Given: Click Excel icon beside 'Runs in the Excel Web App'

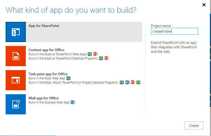Looking at the screenshot, I should click(x=68, y=78).
